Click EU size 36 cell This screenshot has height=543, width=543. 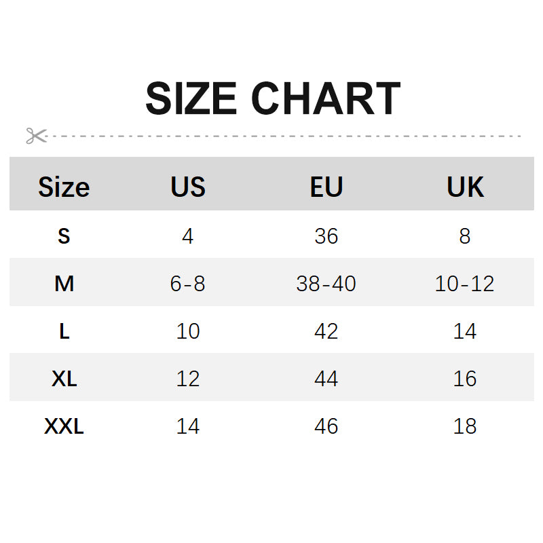pyautogui.click(x=326, y=236)
